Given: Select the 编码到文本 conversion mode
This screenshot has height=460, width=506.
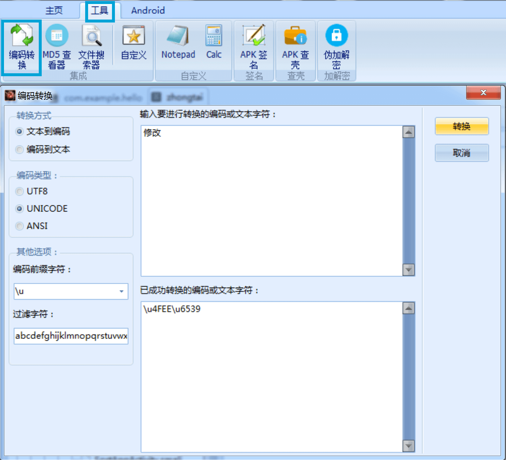Looking at the screenshot, I should (43, 149).
